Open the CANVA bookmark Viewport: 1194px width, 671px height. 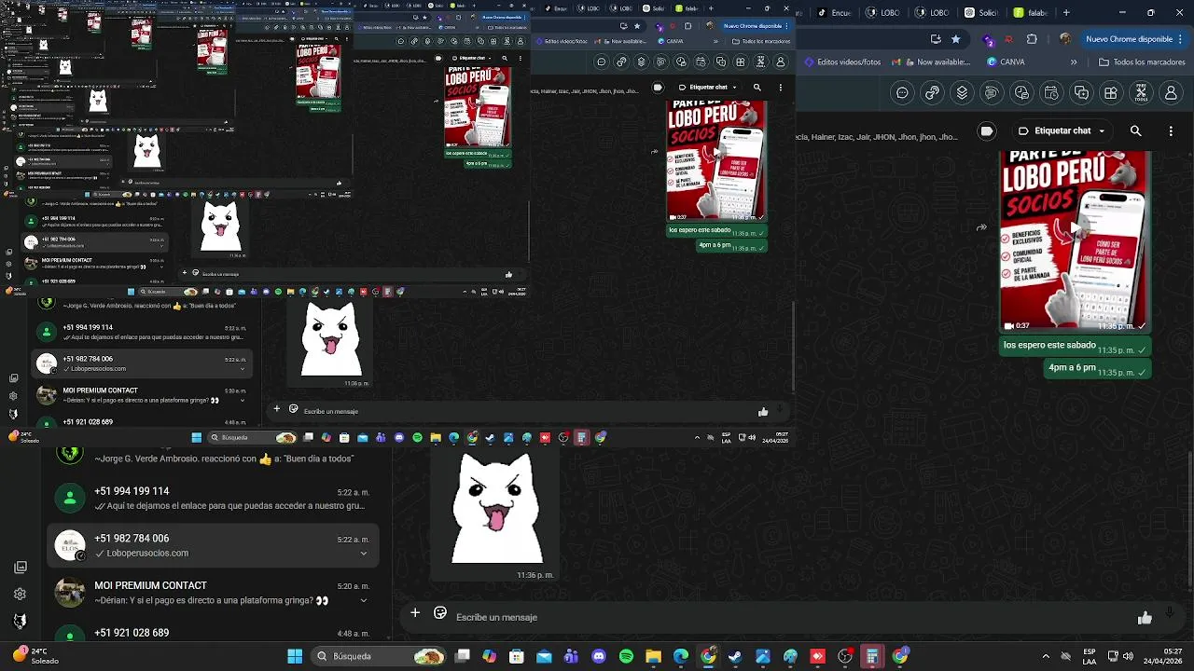1006,62
